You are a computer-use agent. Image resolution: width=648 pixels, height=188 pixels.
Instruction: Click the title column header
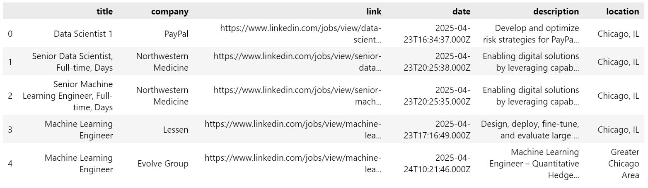point(104,12)
